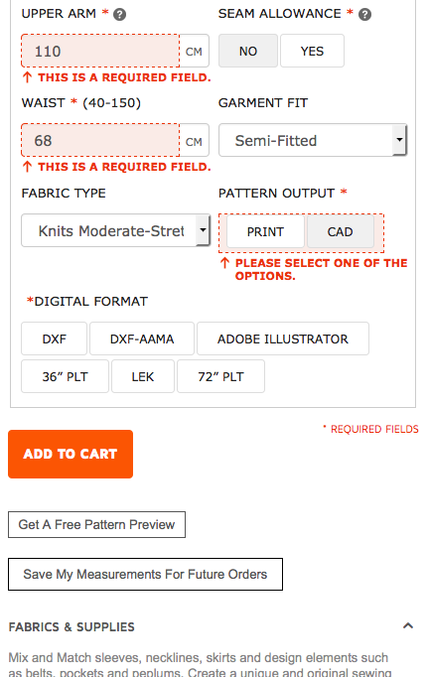The image size is (428, 677).
Task: Click the Upper Arm measurement input field
Action: point(100,51)
